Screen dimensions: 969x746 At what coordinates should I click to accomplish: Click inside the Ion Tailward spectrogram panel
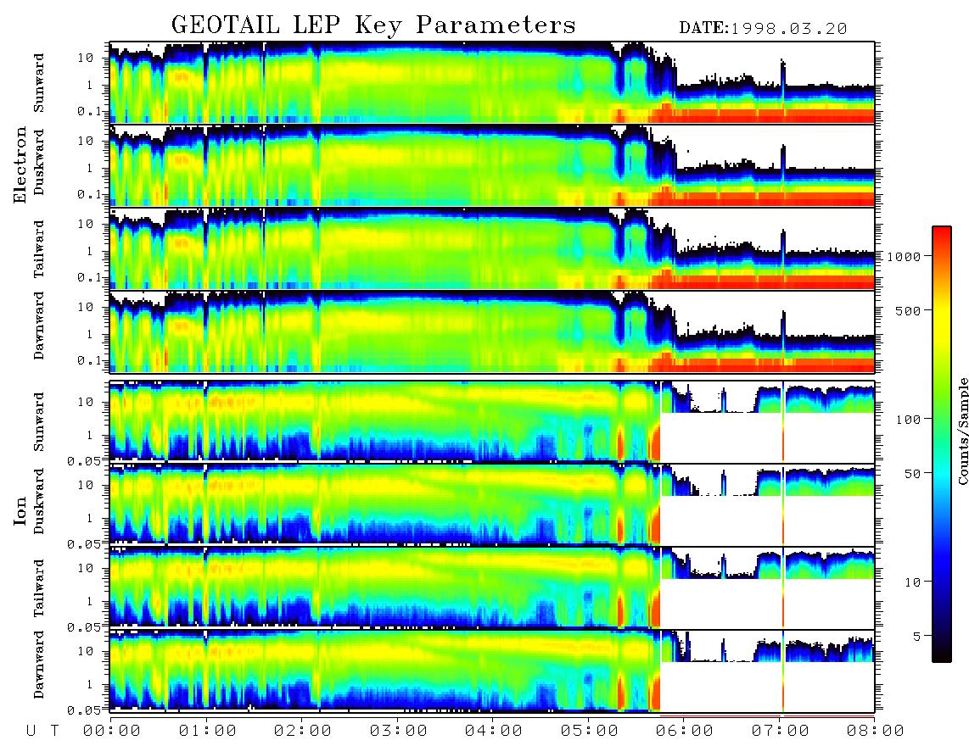[x=492, y=588]
